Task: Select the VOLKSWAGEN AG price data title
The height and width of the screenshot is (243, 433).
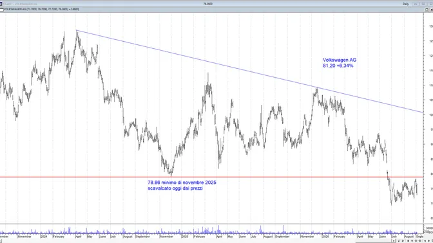Action: coord(42,10)
